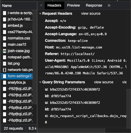This screenshot has height=133, width=131.
Task: Collapse the Query String Parameters section
Action: [x=40, y=82]
